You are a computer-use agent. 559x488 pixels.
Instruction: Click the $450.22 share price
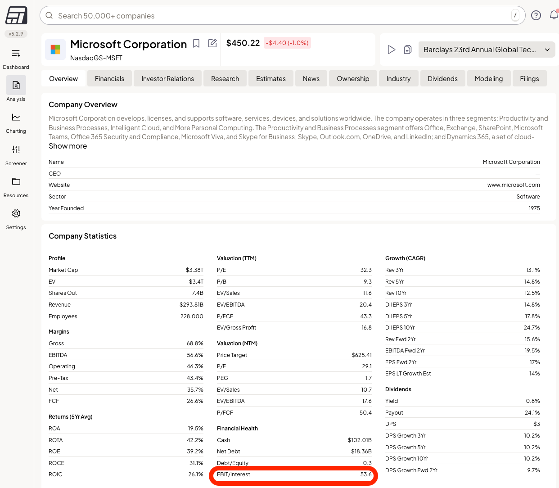(x=243, y=43)
